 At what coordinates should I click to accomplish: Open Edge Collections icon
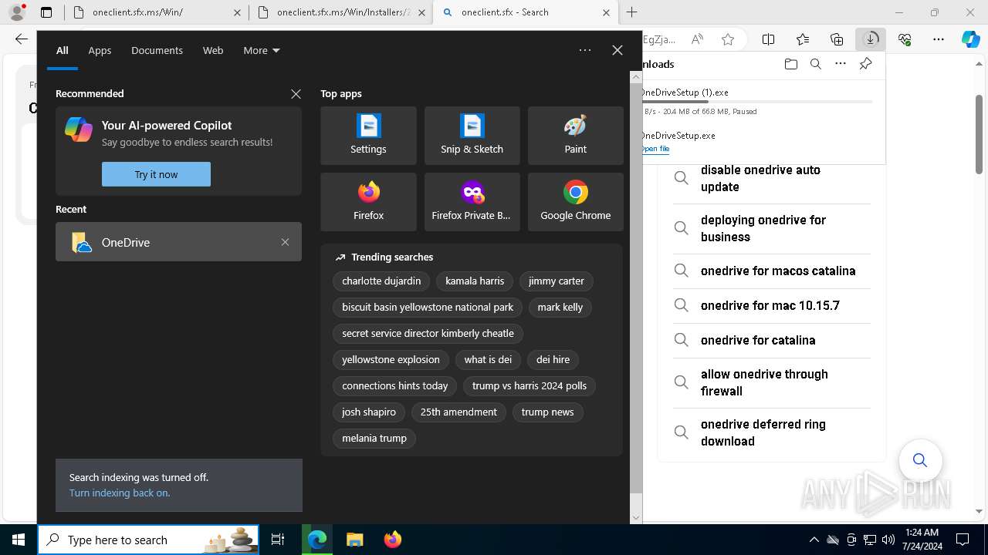(837, 39)
